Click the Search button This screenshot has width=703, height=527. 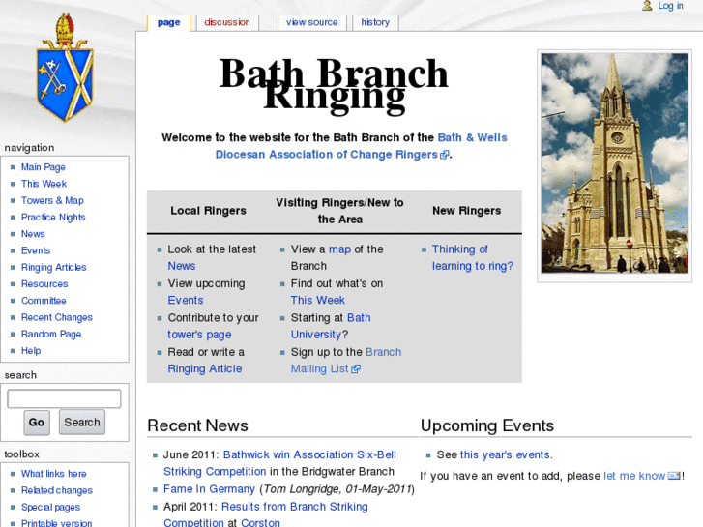(82, 422)
